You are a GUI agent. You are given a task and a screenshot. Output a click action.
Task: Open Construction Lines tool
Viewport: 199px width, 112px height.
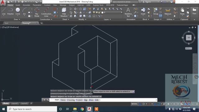[x=46, y=12]
